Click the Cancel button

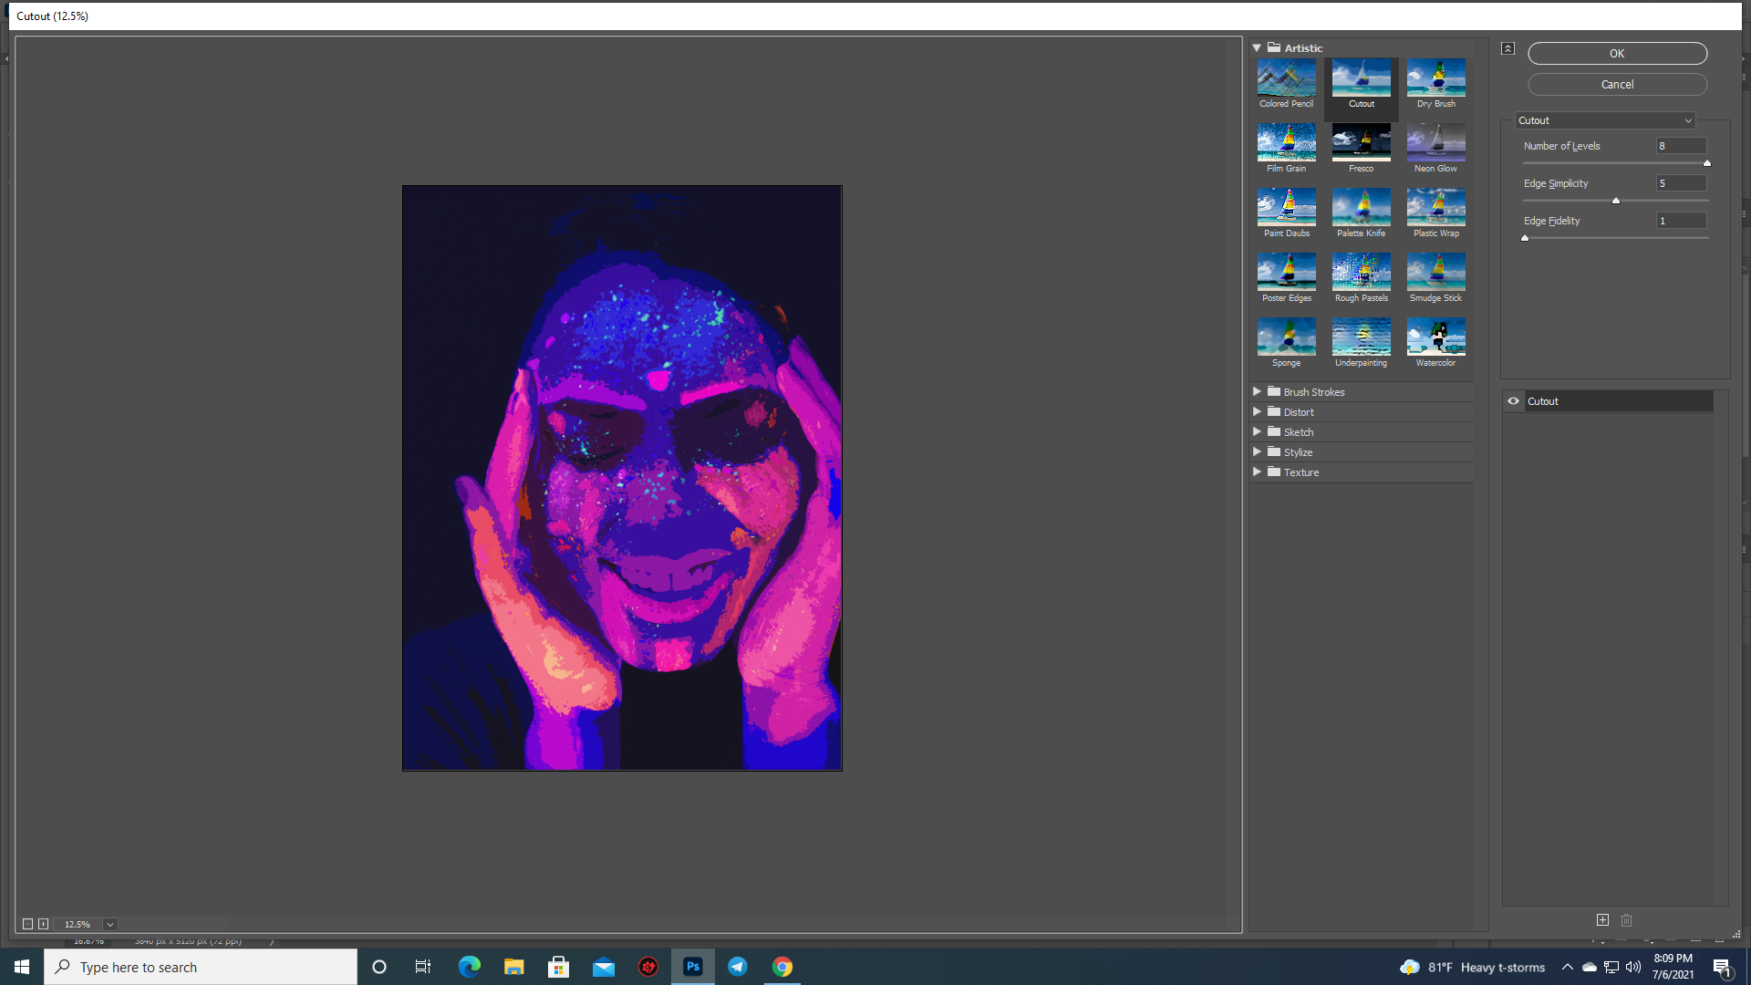[1616, 84]
